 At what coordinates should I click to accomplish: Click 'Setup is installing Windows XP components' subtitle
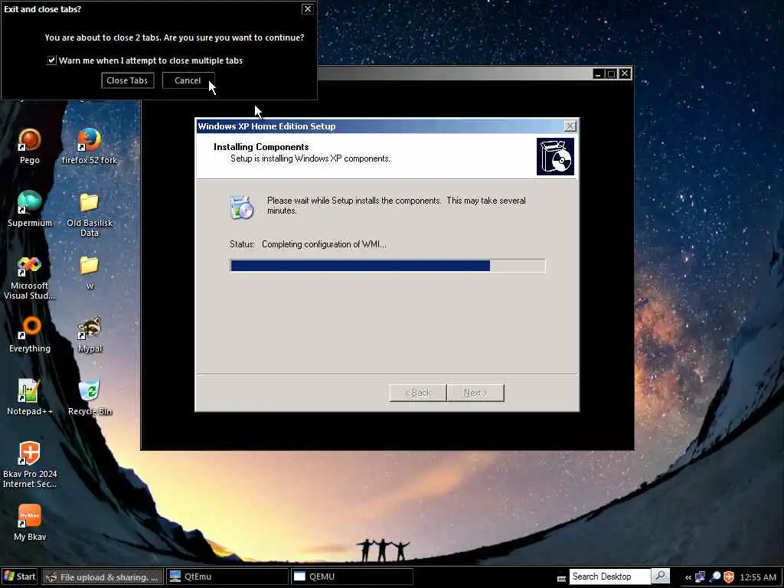coord(310,158)
